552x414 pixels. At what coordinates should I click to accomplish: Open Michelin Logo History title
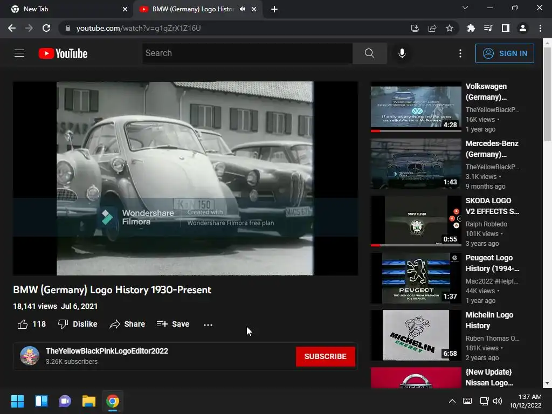(489, 320)
